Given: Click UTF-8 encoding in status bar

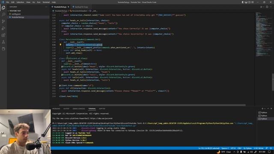Looking at the screenshot, I should [x=233, y=148].
